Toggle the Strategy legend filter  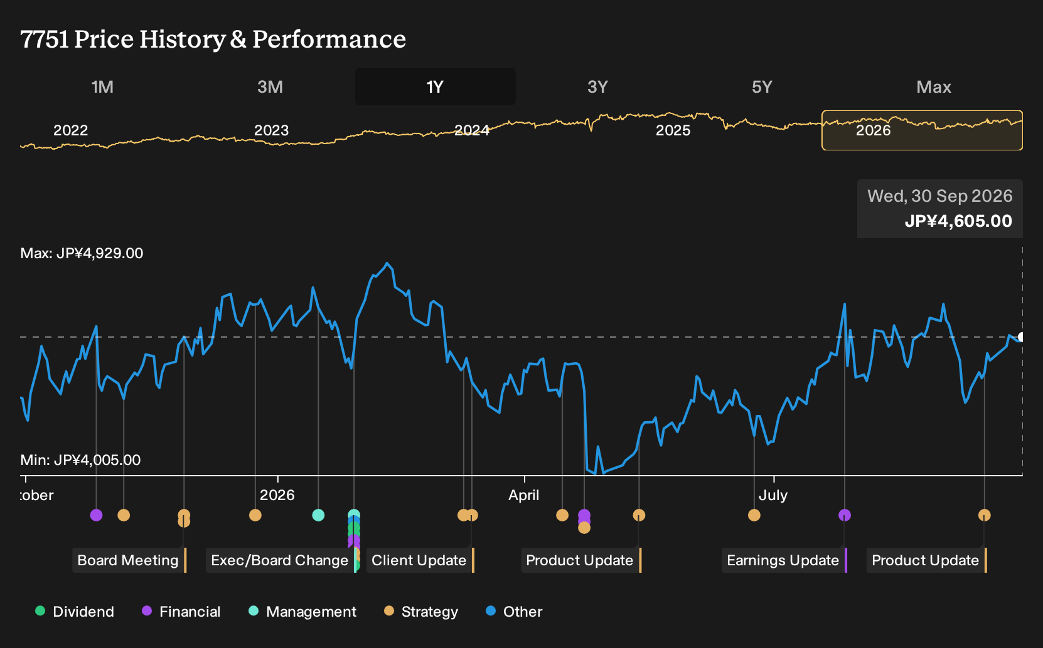click(421, 612)
